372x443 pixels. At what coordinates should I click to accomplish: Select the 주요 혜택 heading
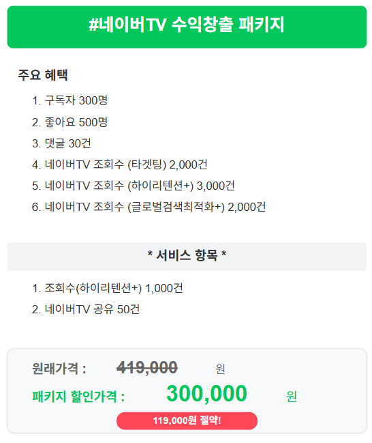(x=43, y=75)
